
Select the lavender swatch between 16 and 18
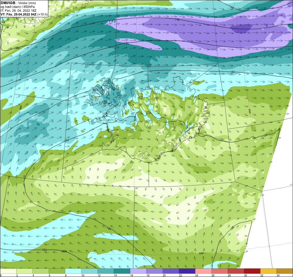(x=138, y=271)
